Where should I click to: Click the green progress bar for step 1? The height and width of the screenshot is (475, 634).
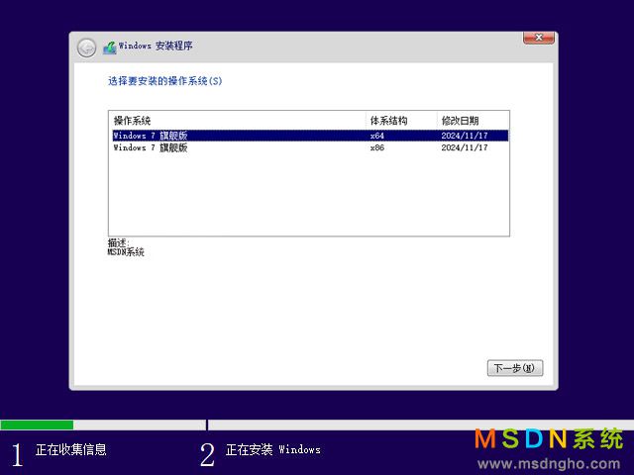(37, 425)
